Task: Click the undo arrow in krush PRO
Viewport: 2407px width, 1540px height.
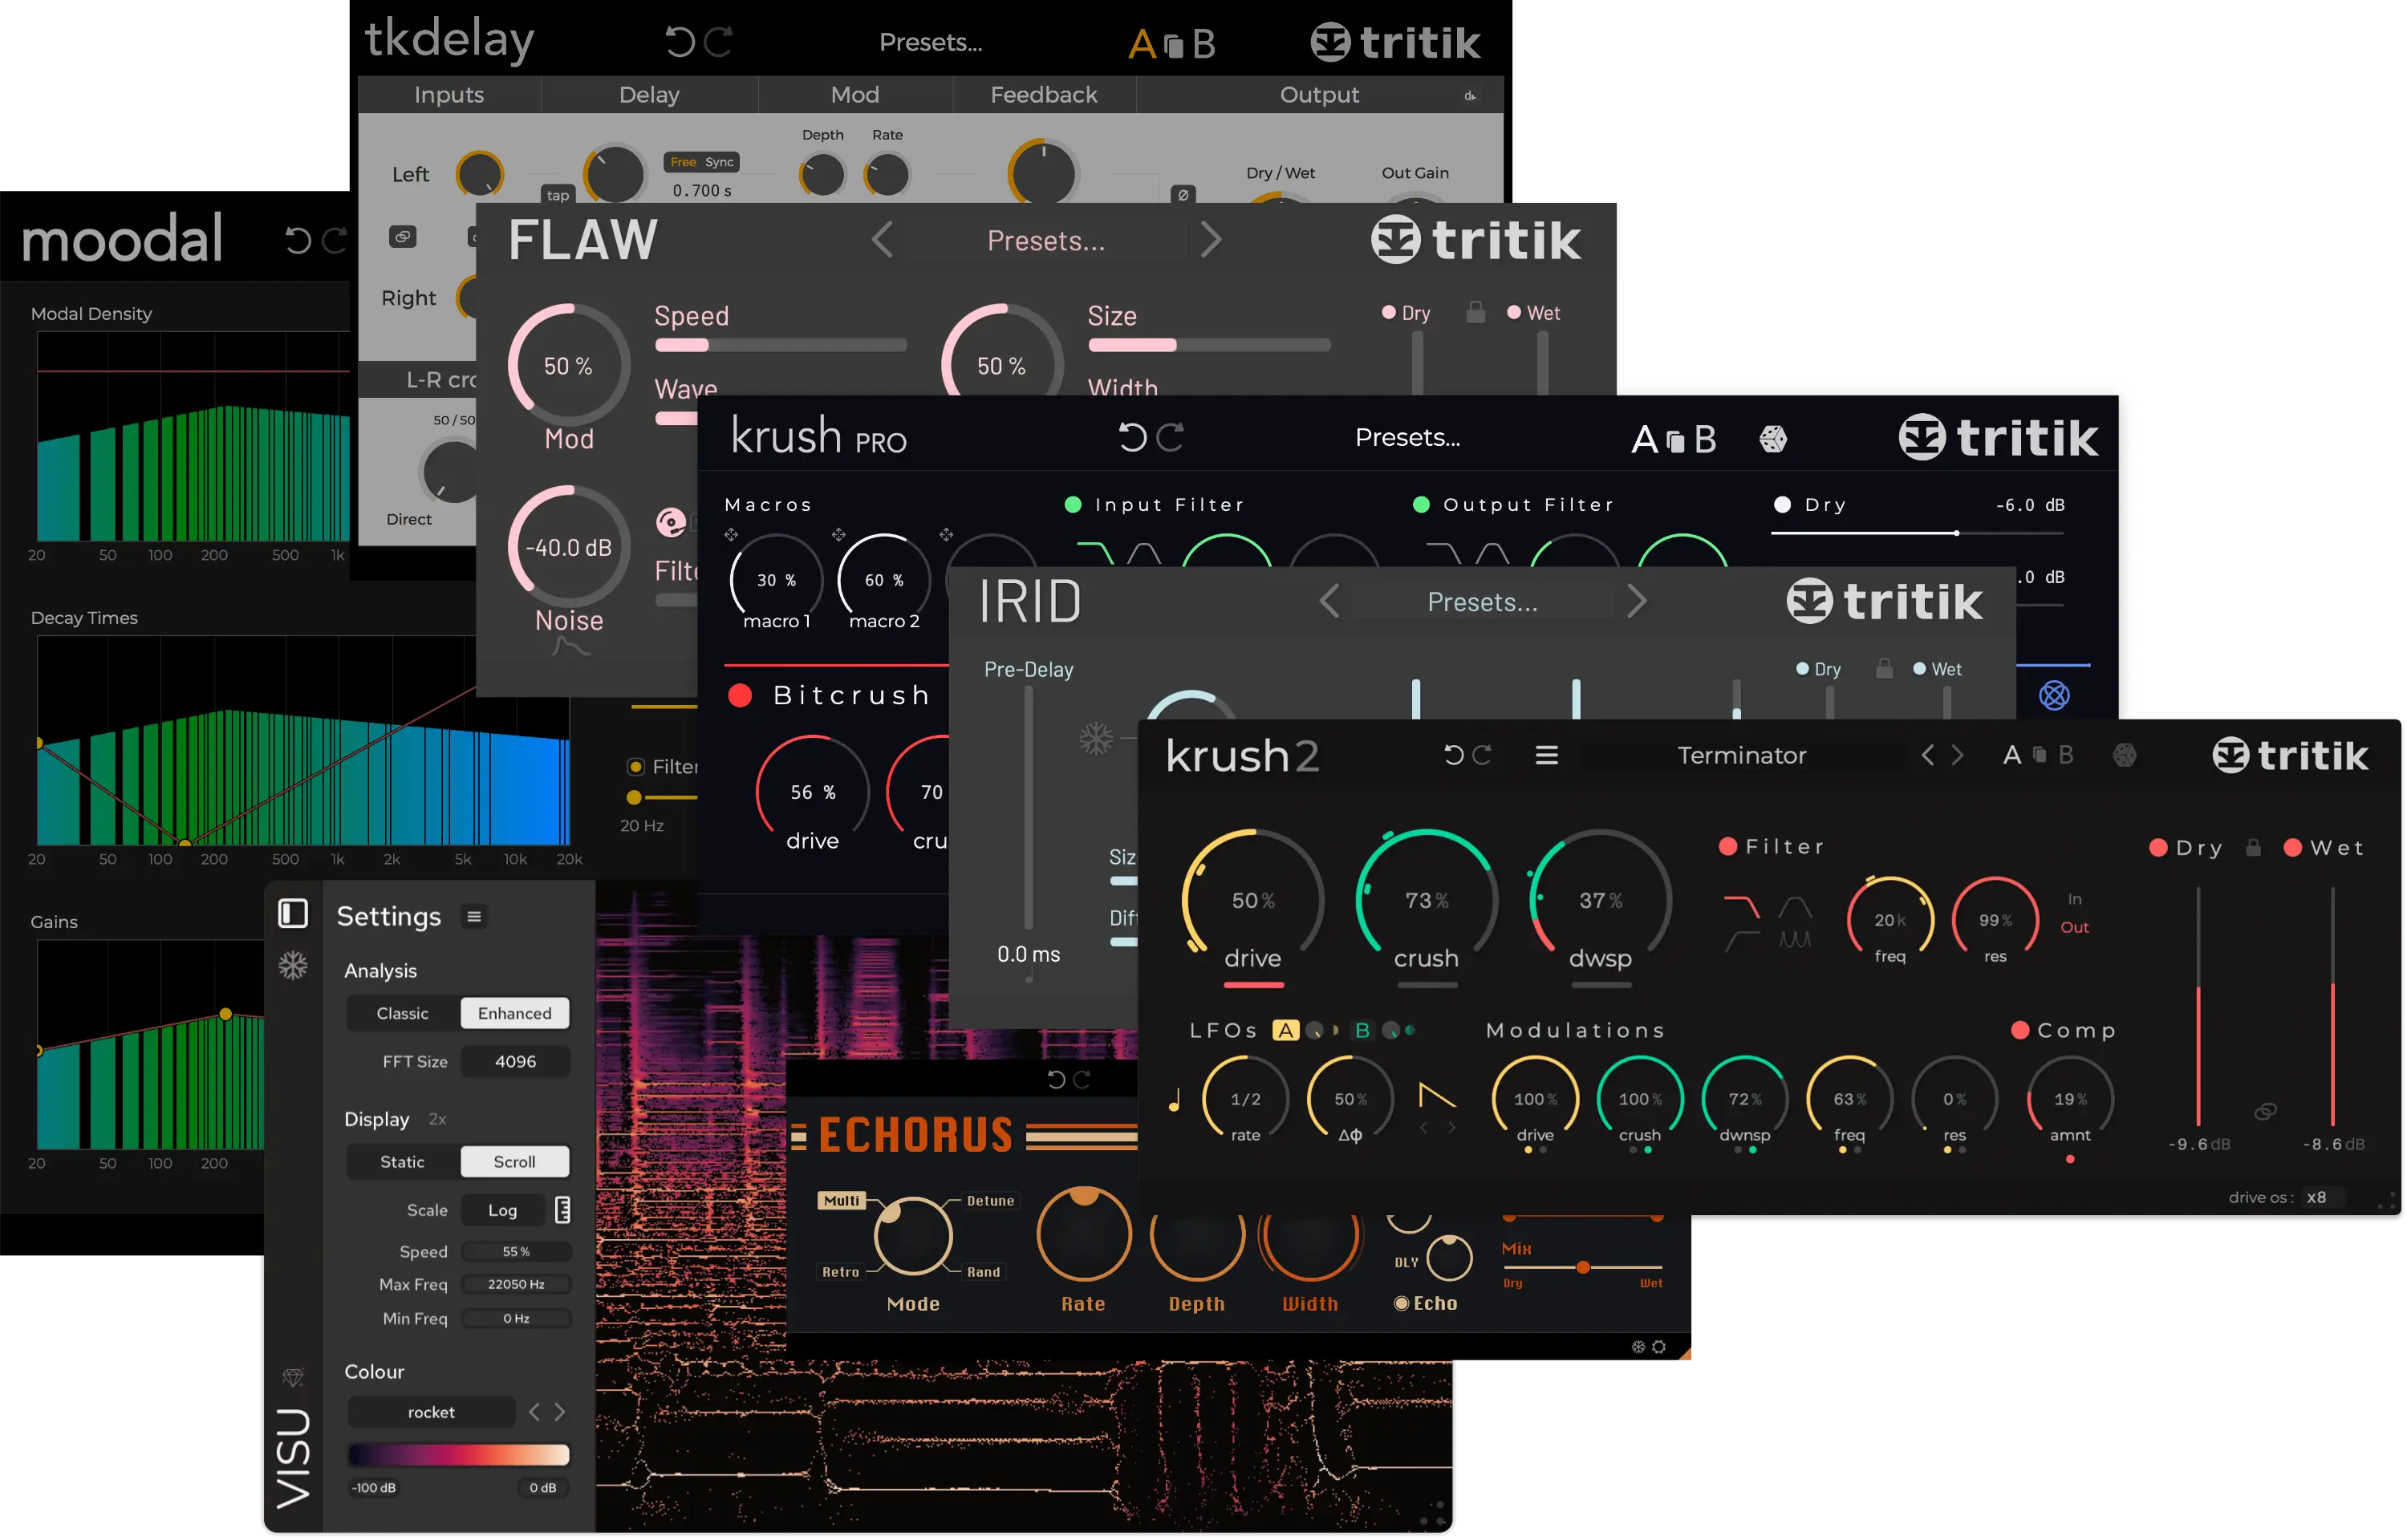Action: [1132, 437]
